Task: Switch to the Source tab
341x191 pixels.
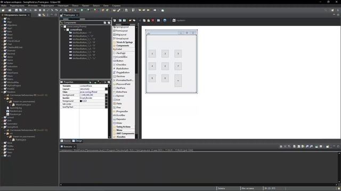Action: [66, 141]
